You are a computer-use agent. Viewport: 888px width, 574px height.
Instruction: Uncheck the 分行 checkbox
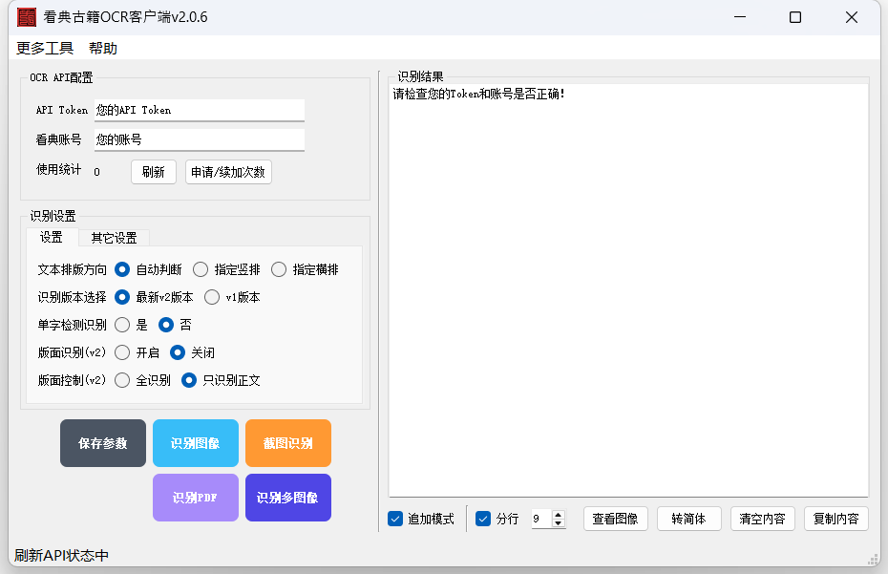[483, 519]
